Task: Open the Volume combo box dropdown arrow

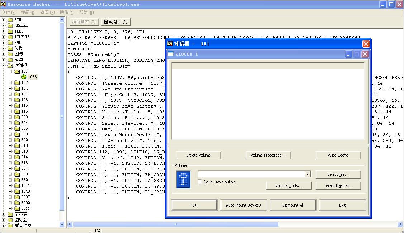Action: (308, 174)
